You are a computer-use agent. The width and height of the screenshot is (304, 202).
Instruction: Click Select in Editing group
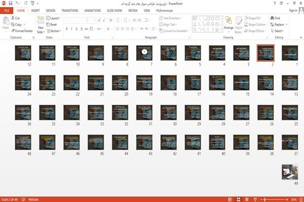[x=277, y=31]
